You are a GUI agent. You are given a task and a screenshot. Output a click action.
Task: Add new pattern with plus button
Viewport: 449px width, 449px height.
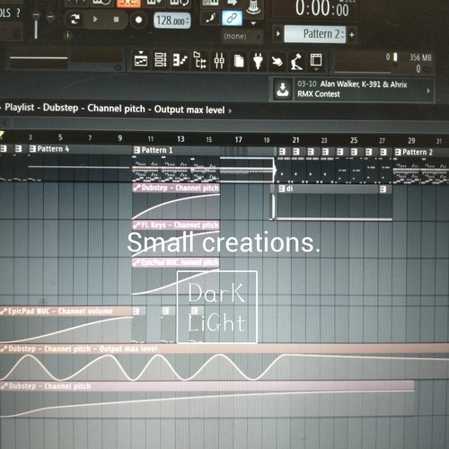352,35
